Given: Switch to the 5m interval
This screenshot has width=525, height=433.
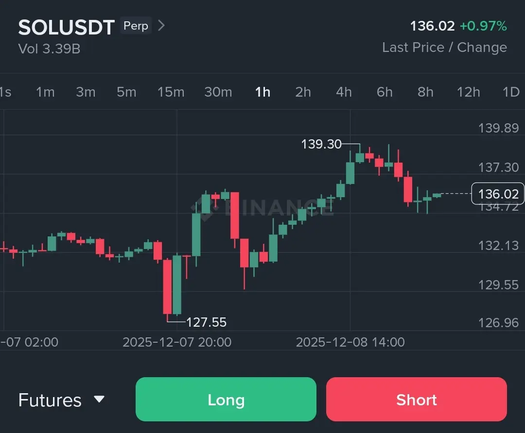Looking at the screenshot, I should pos(126,92).
